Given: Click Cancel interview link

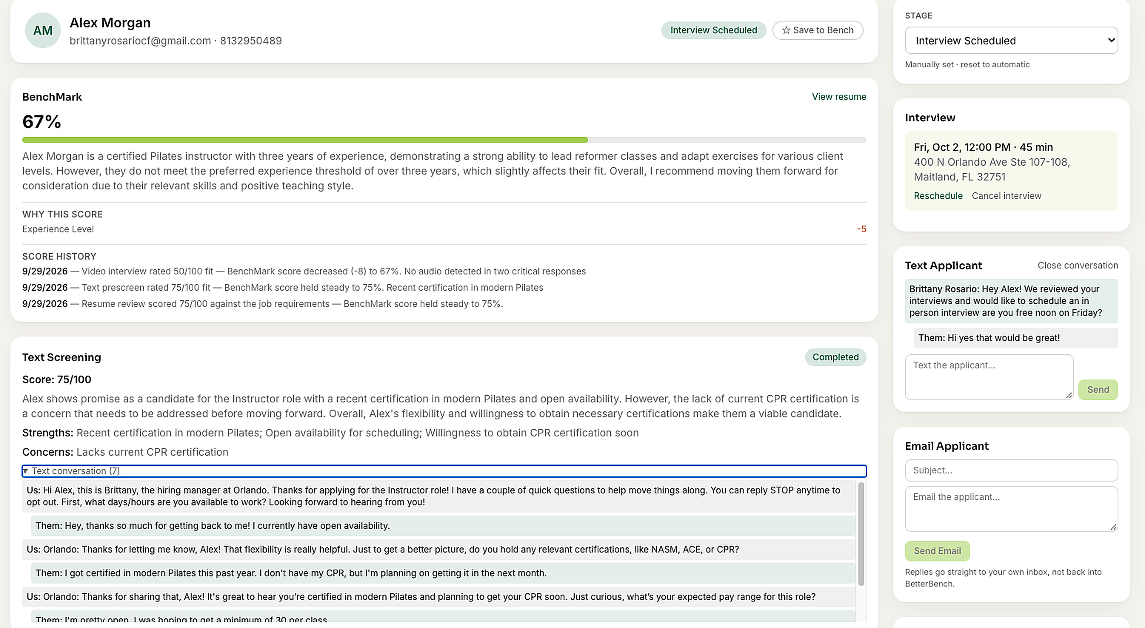Looking at the screenshot, I should (x=1007, y=196).
